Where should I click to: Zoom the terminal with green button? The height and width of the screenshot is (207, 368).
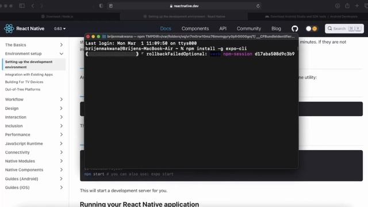[98, 37]
